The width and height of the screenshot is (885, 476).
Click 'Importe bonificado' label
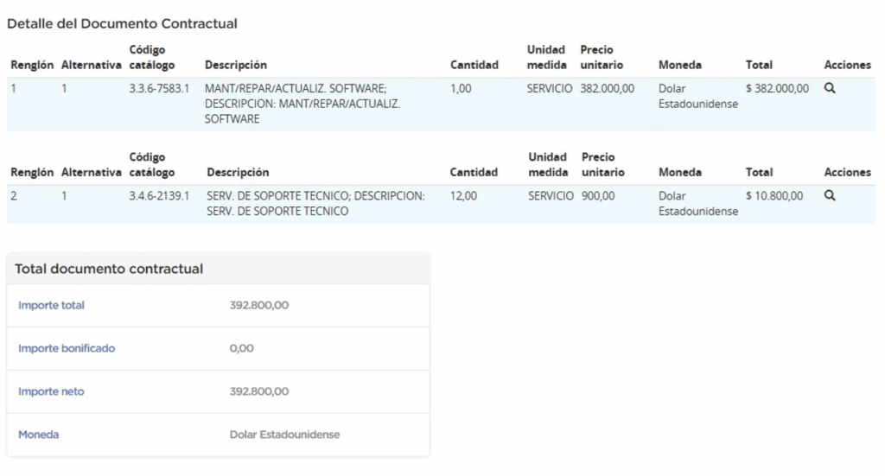67,348
